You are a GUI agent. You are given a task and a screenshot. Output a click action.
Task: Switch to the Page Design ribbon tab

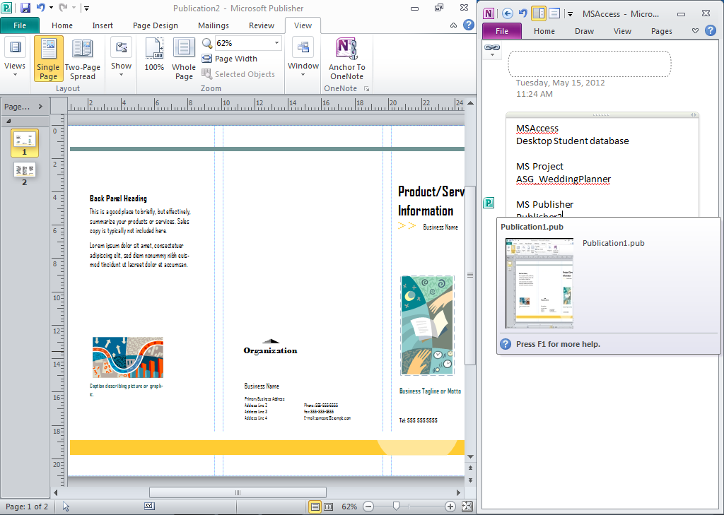155,25
